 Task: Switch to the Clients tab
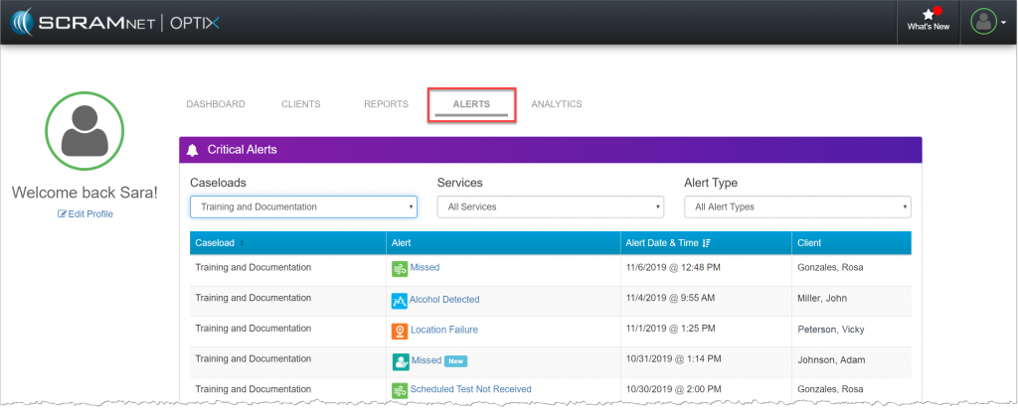point(300,104)
